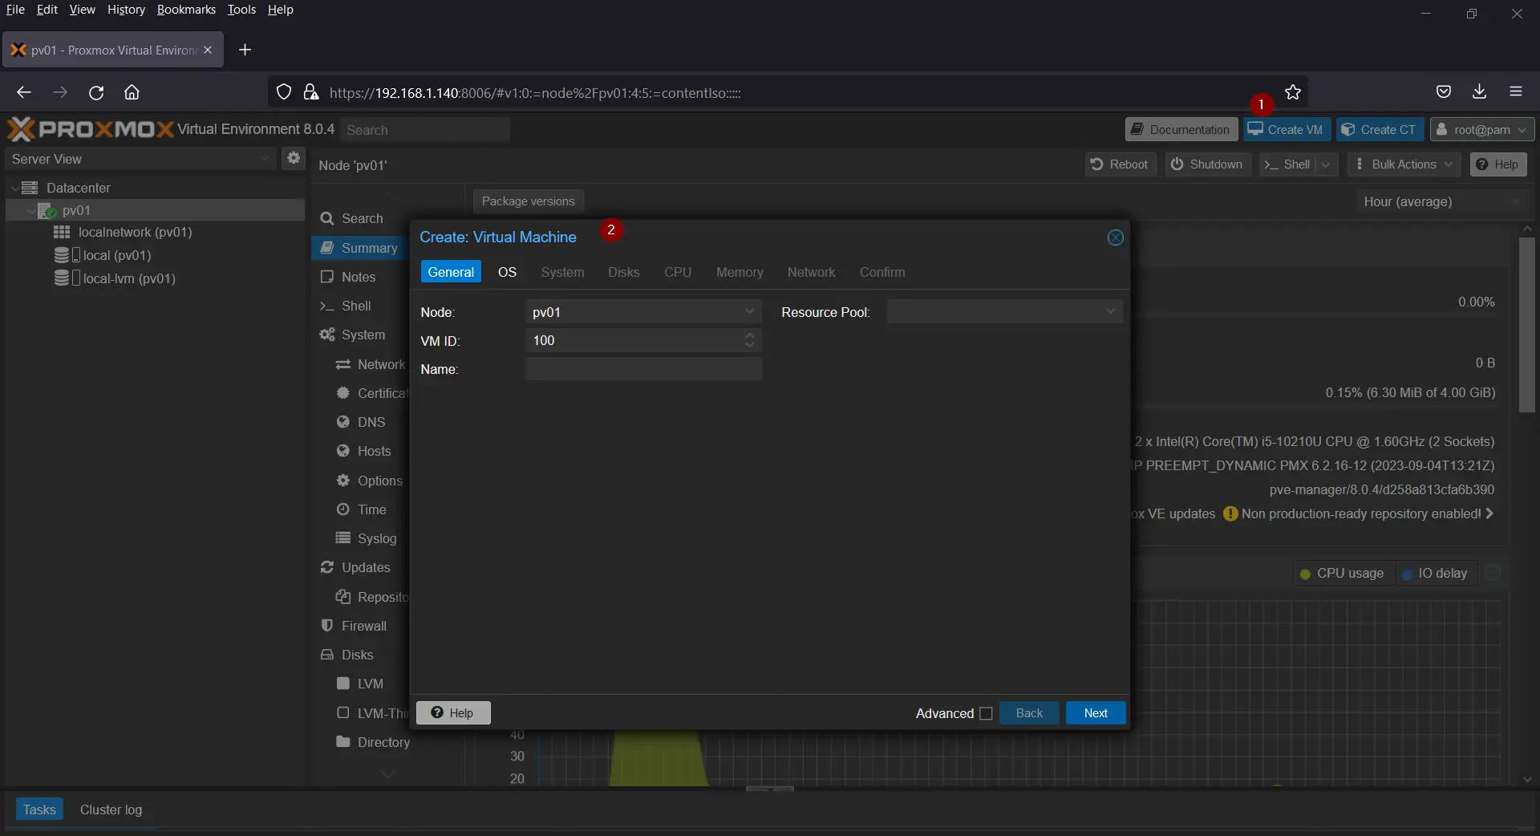Go to browser home icon
This screenshot has height=836, width=1540.
[x=132, y=92]
